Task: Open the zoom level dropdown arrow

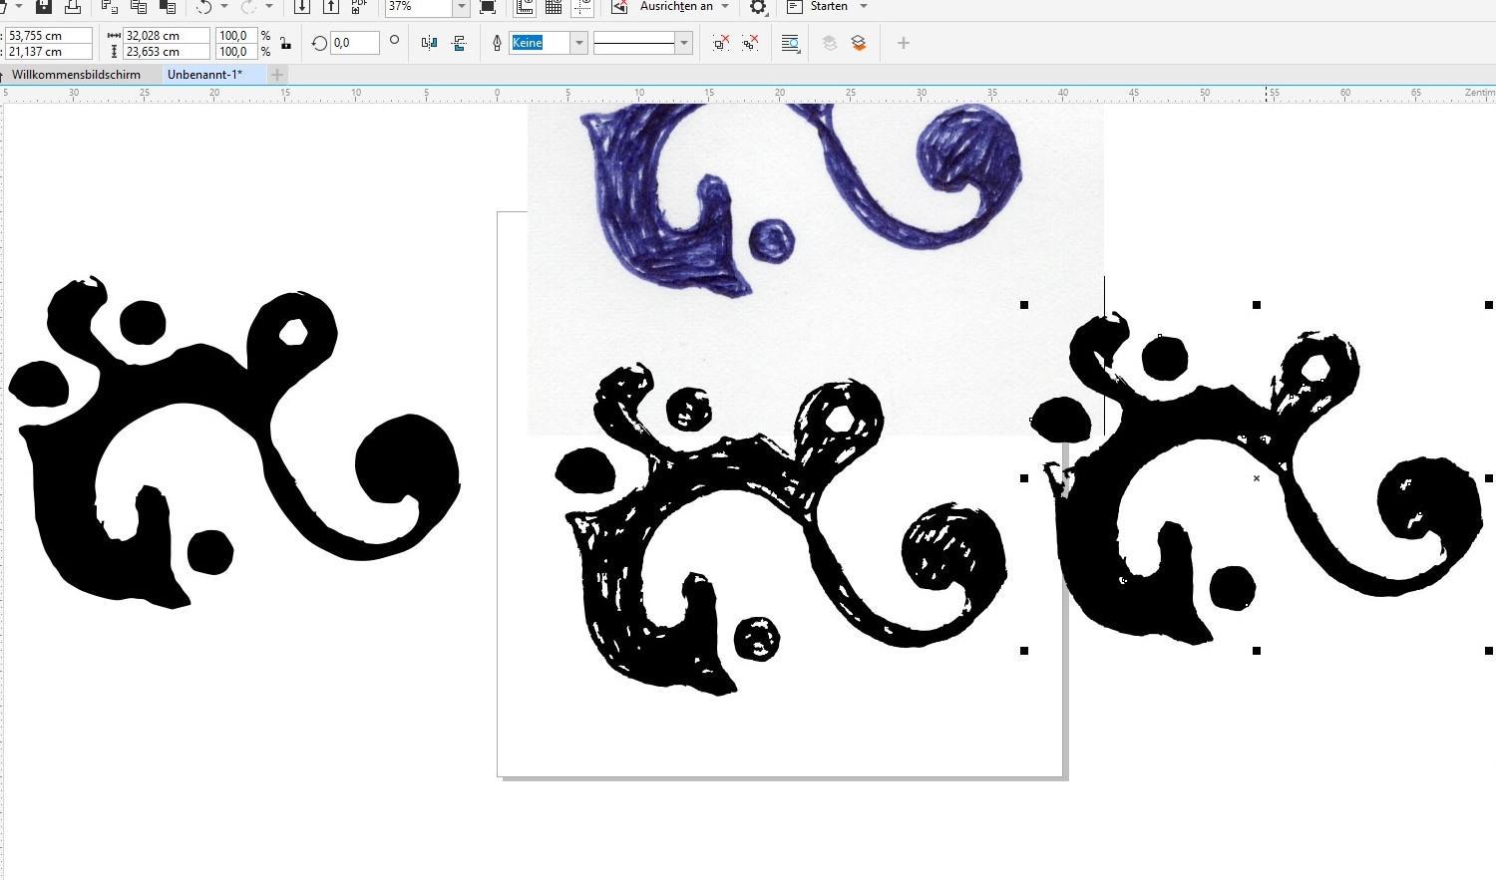Action: point(461,7)
